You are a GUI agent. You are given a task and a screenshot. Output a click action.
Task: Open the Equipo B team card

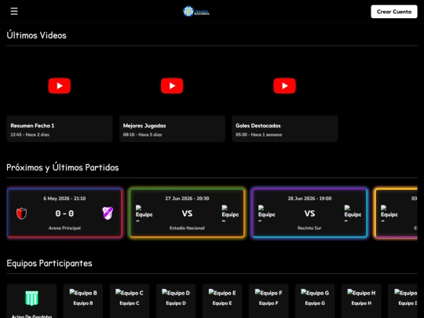pyautogui.click(x=83, y=301)
